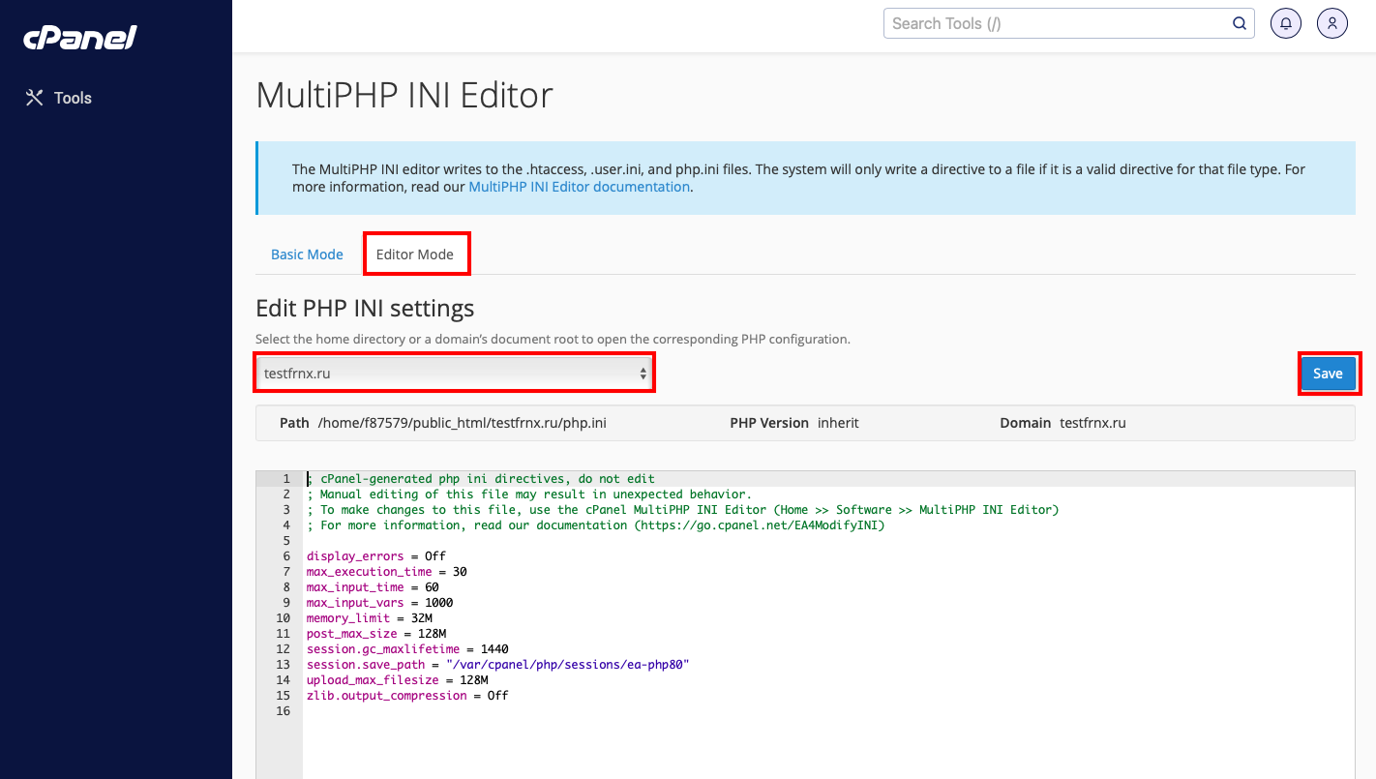Click the go.cpanel.net/EA4ModifyINI comment line
Viewport: 1376px width, 779px height.
click(596, 525)
